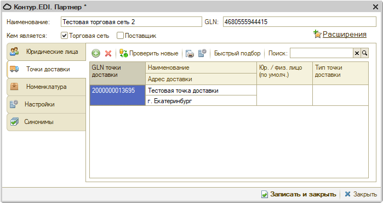Enable the Поставщик checkbox
This screenshot has height=203, width=383.
120,36
